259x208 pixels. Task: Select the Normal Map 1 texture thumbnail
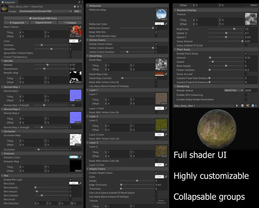75,95
